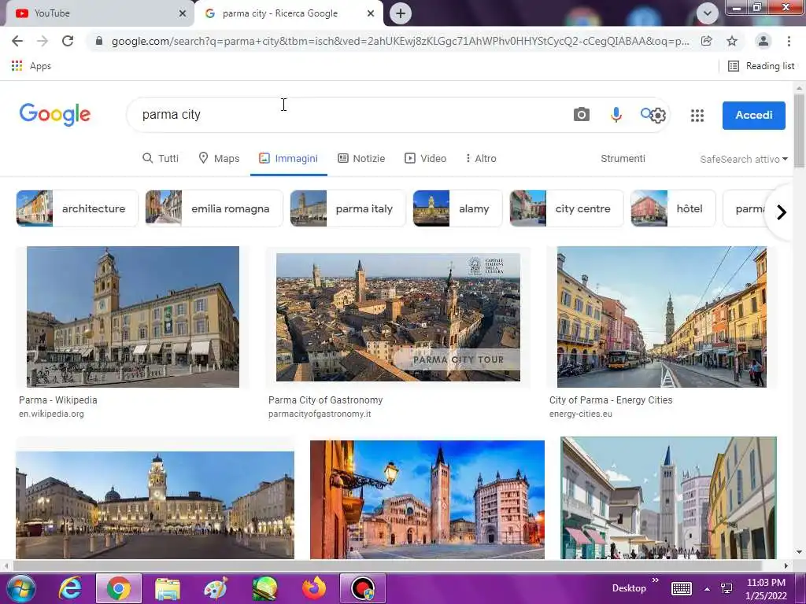Image resolution: width=806 pixels, height=604 pixels.
Task: Open the Chrome three-dot menu
Action: coord(789,41)
